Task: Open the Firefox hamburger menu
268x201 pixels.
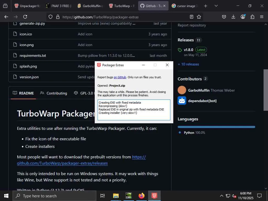Action: (262, 17)
